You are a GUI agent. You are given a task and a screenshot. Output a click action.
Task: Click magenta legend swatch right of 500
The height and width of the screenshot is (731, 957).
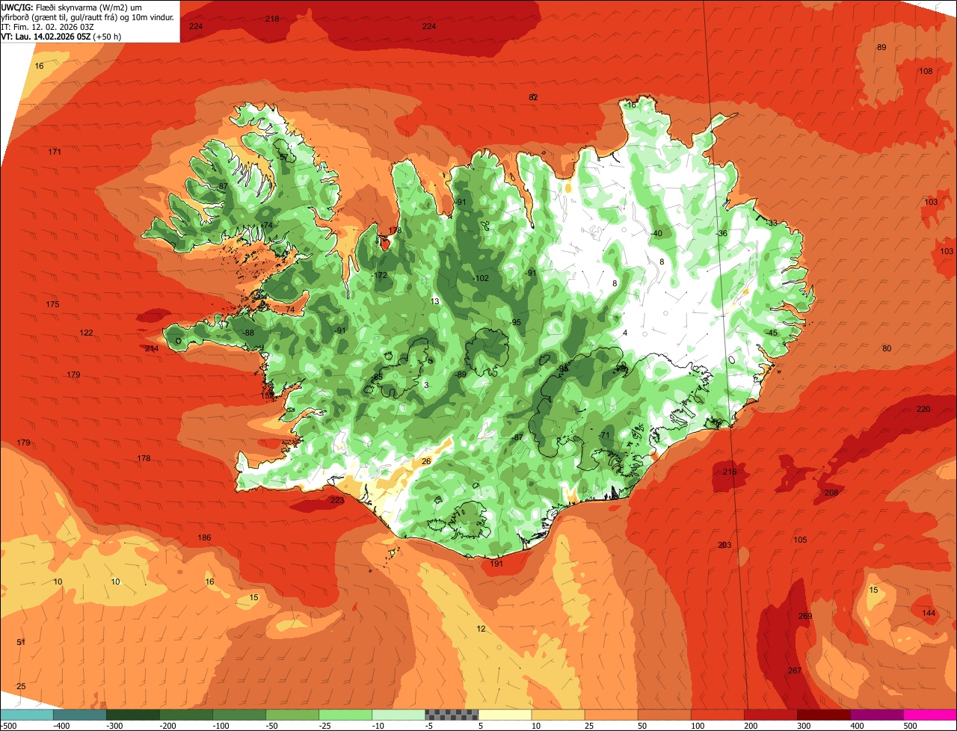(930, 715)
